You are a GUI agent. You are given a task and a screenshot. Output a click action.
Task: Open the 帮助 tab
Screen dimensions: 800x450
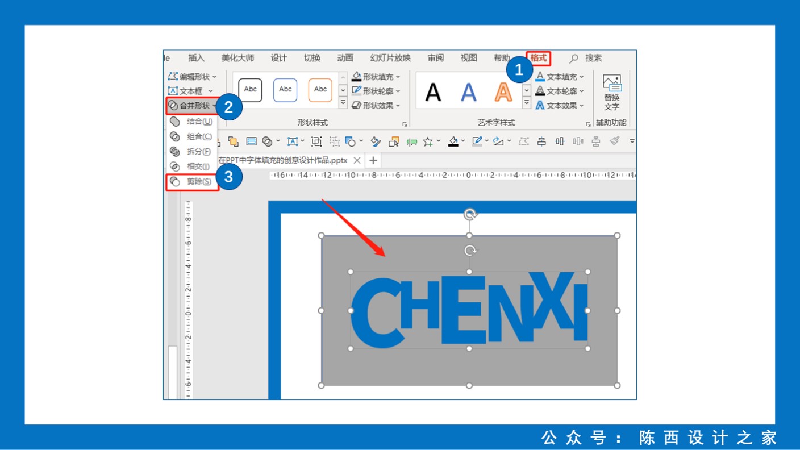(502, 58)
